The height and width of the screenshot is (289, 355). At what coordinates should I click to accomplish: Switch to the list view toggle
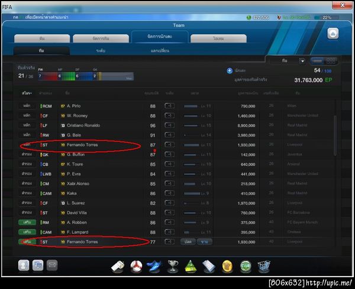point(317,61)
